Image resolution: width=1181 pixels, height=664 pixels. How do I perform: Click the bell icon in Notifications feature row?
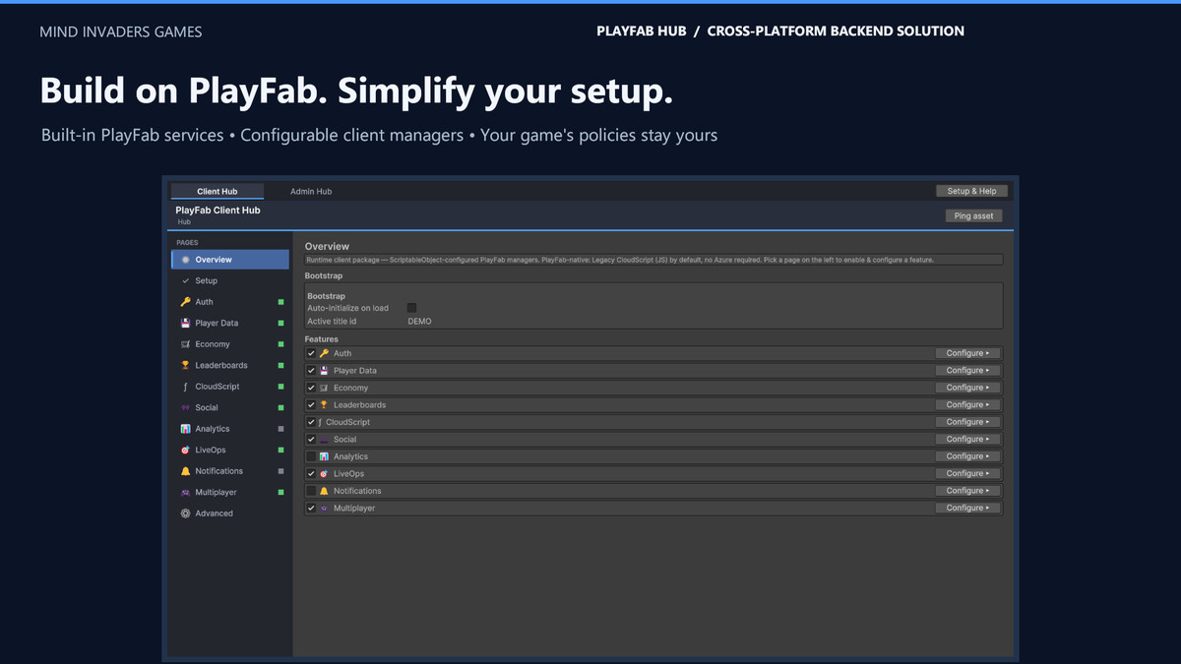[325, 491]
